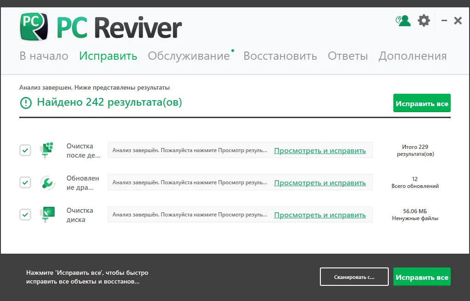Click the exclamation alert icon beside results count
The image size is (470, 301).
point(26,103)
